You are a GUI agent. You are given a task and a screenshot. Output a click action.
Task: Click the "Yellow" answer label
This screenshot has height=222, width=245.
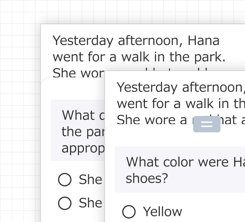pyautogui.click(x=162, y=212)
